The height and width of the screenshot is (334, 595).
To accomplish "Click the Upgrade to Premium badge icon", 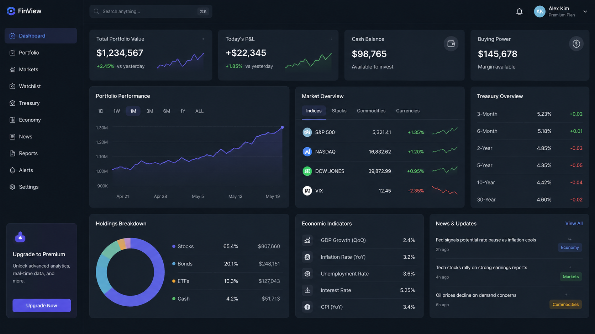I will [20, 237].
